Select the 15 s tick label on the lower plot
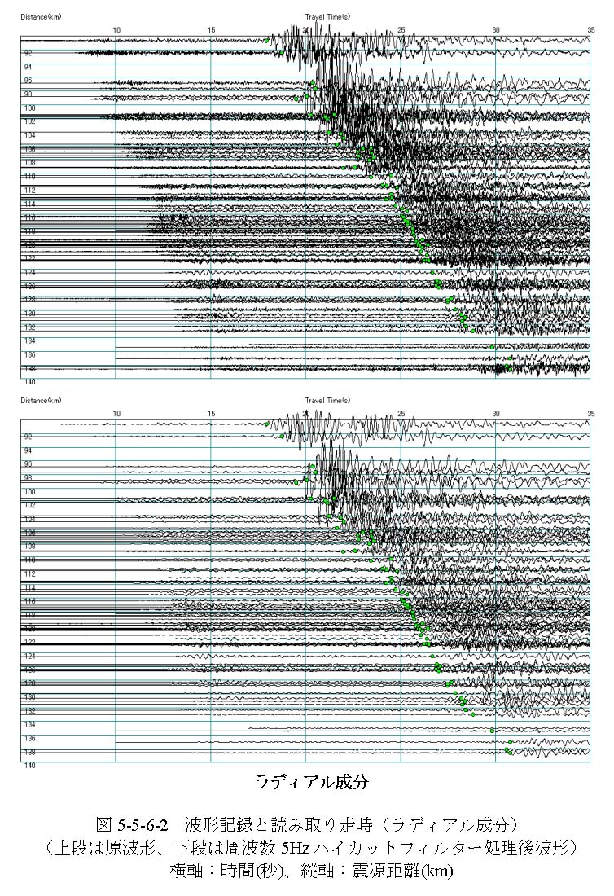Viewport: 614px width, 896px height. point(212,413)
